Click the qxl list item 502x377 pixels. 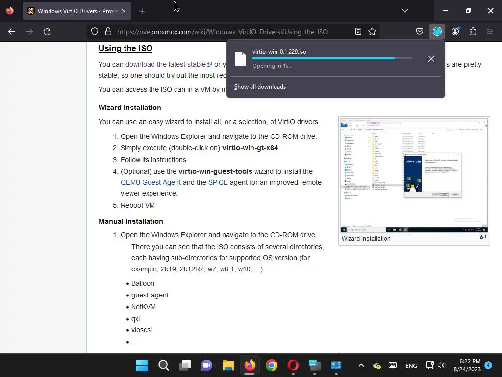pos(135,319)
